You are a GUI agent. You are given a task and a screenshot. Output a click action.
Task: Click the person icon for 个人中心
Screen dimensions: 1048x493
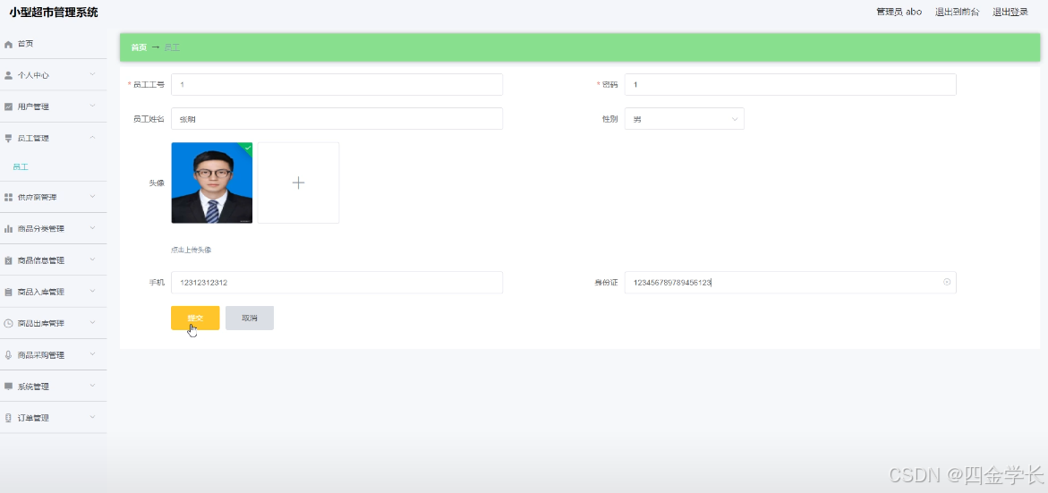click(9, 75)
